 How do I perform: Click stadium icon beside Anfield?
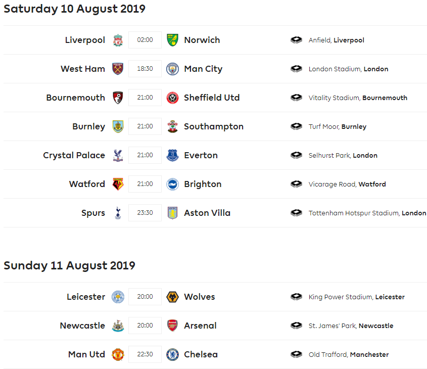297,40
